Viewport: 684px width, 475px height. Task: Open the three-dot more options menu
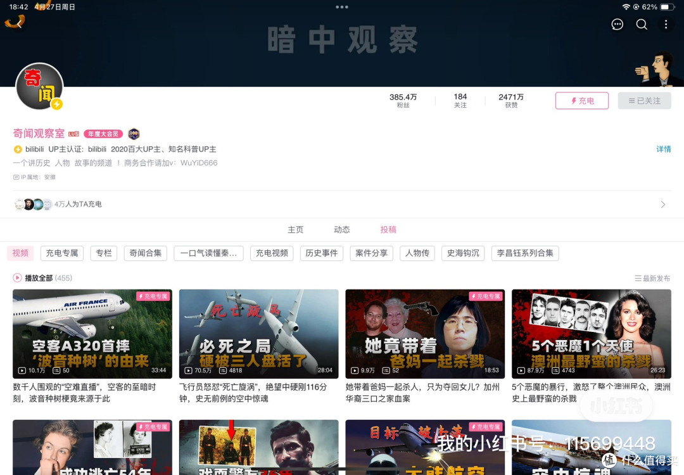(666, 25)
